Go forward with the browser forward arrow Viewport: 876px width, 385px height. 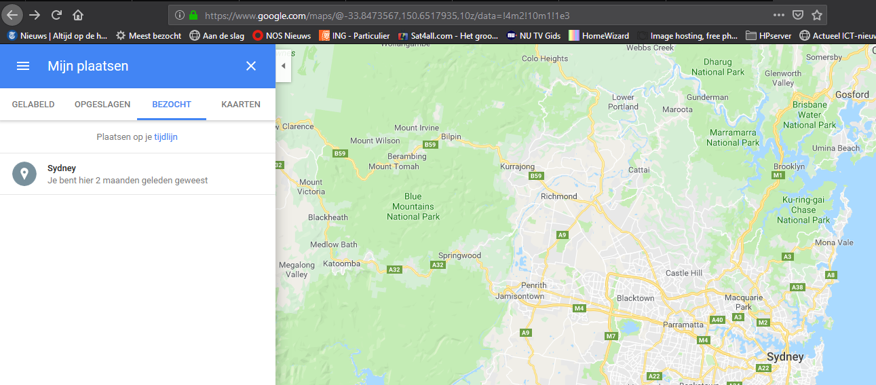[35, 15]
